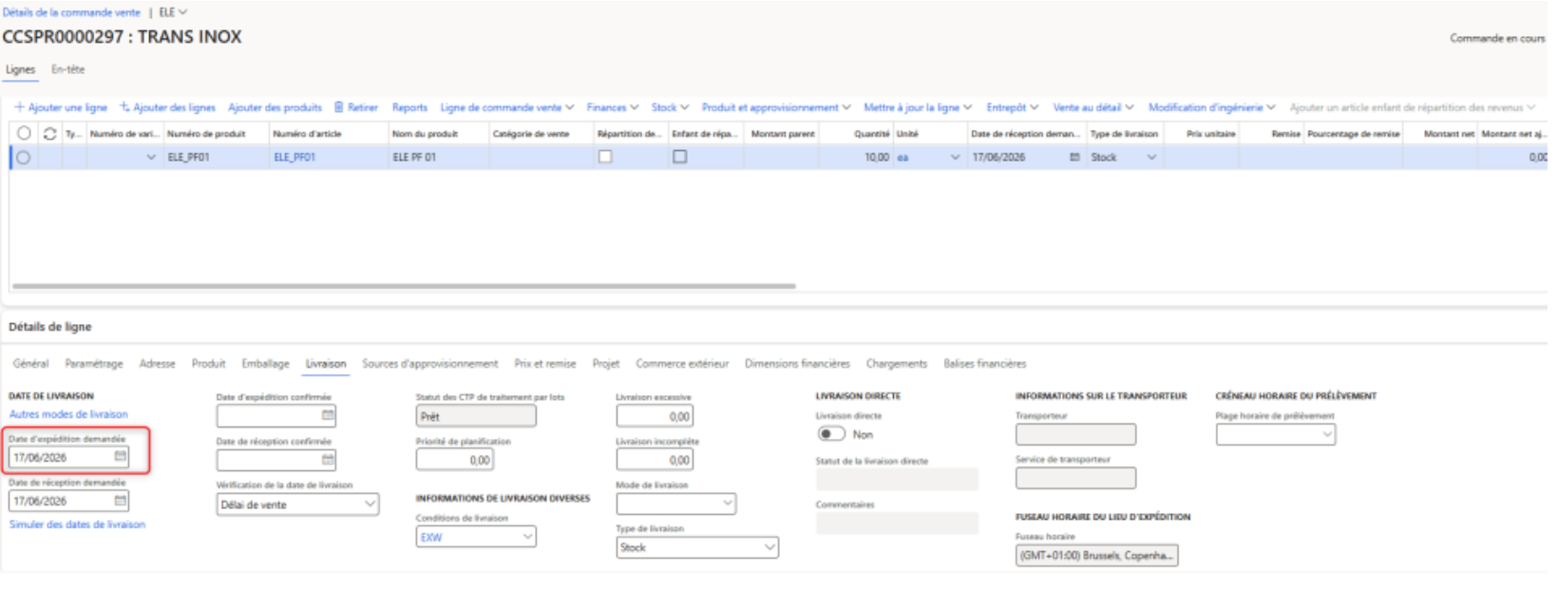This screenshot has width=1558, height=610.
Task: Open the Prix et remise tab
Action: click(x=545, y=364)
